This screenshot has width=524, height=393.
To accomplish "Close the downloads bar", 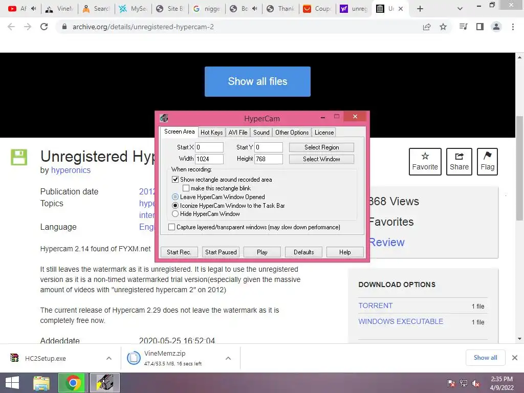I will [515, 358].
